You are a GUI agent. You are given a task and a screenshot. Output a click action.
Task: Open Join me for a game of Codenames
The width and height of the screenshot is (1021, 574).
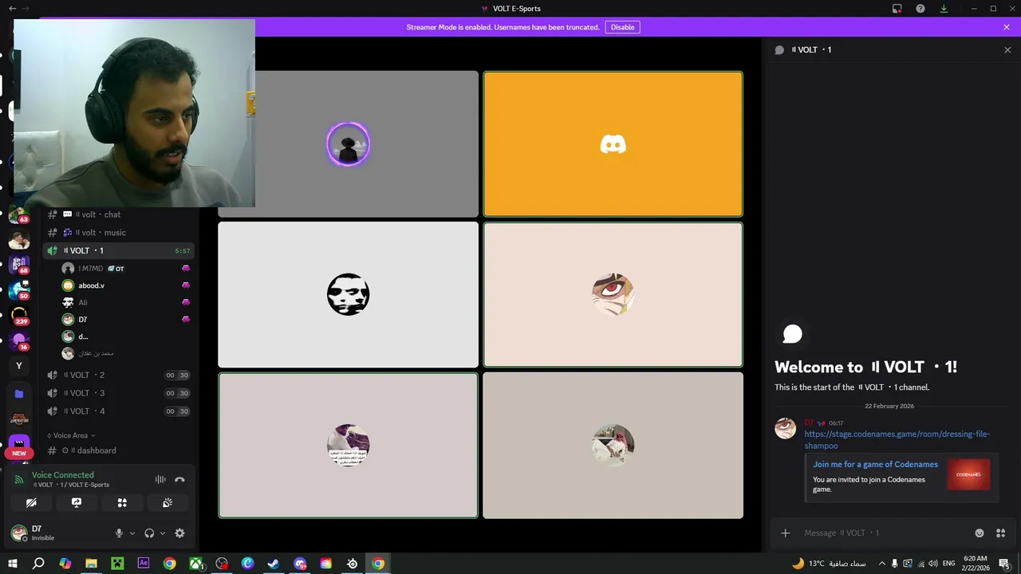pos(875,465)
